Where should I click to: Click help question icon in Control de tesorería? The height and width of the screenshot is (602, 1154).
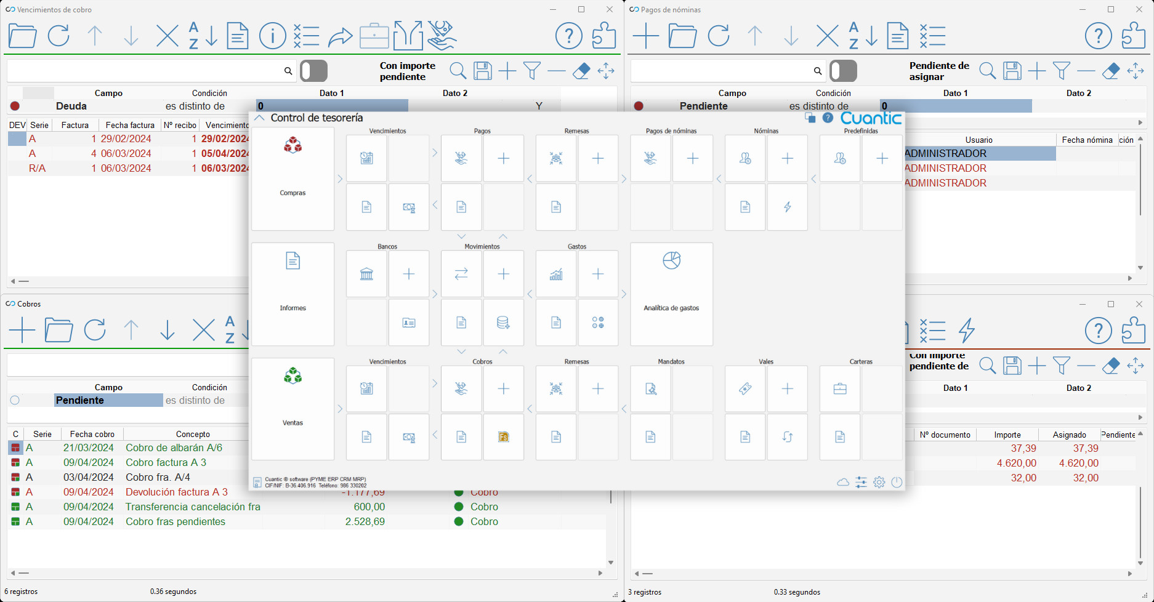(x=828, y=118)
